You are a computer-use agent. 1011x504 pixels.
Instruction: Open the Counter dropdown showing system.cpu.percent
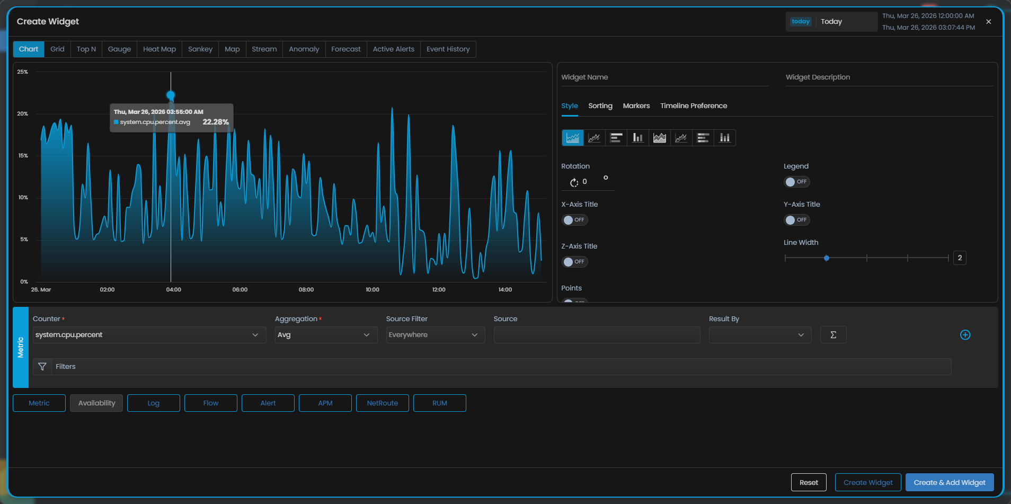coord(149,335)
